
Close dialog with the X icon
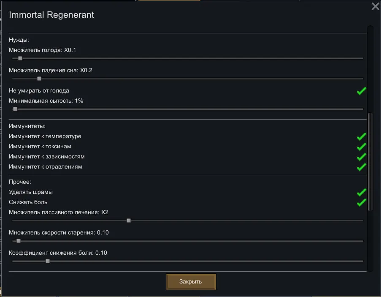pyautogui.click(x=375, y=6)
